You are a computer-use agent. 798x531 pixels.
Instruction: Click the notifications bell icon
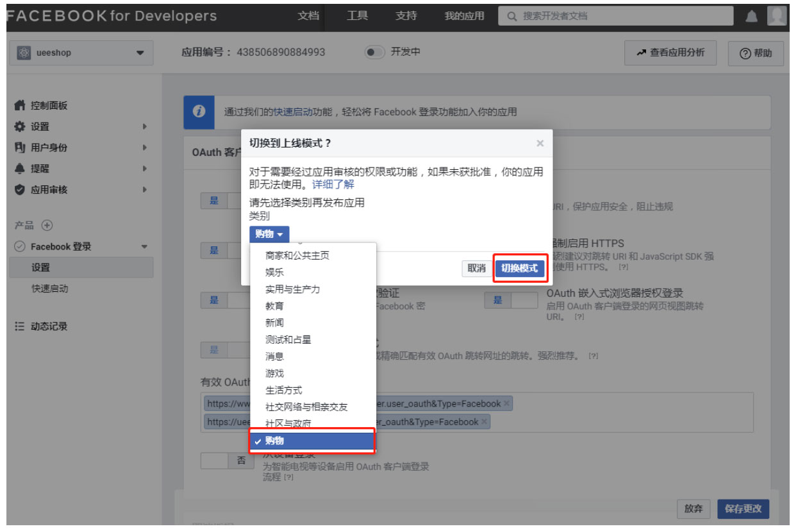[x=751, y=17]
